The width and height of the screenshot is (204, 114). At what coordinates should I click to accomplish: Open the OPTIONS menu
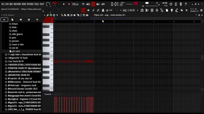(x=30, y=4)
